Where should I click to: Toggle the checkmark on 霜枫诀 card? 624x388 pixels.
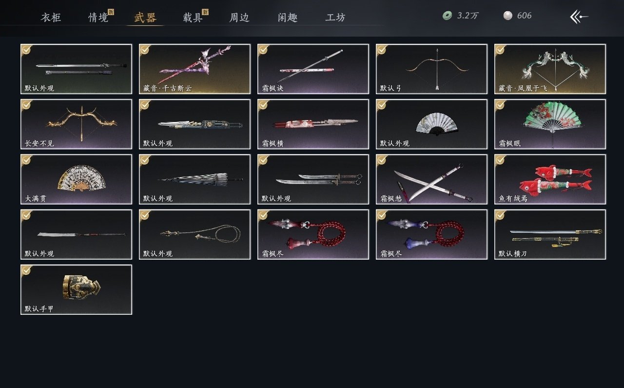tap(263, 49)
